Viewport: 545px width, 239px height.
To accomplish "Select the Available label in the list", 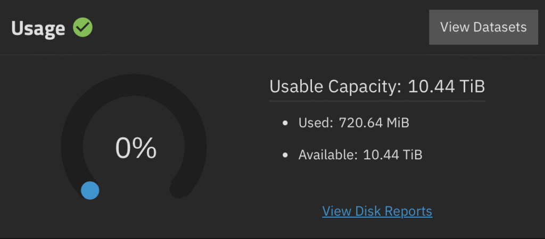I will [x=327, y=155].
